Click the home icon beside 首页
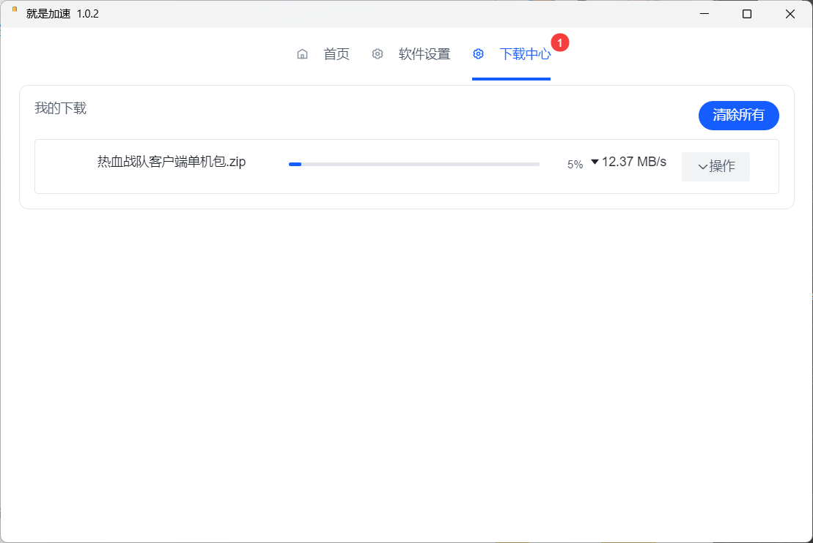The width and height of the screenshot is (813, 543). (x=302, y=53)
